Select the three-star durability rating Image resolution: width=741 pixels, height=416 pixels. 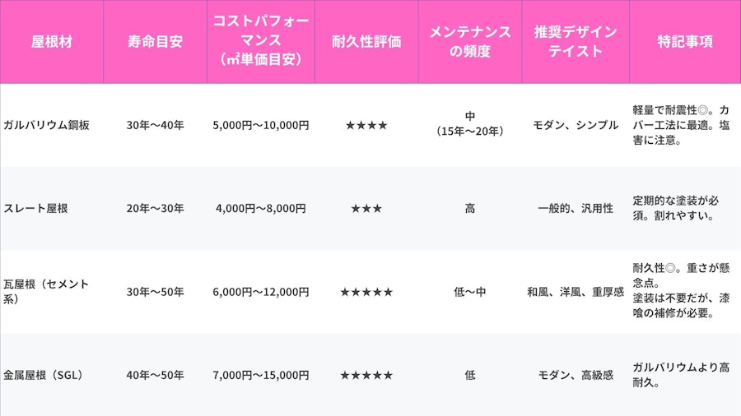pyautogui.click(x=366, y=209)
